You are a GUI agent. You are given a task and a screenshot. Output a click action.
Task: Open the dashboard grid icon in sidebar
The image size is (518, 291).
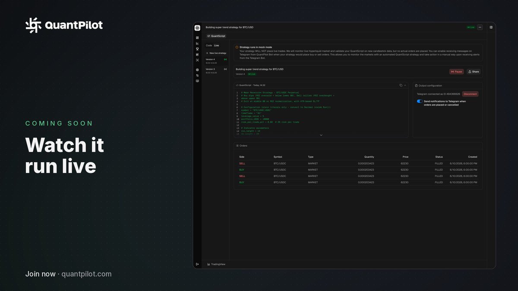click(197, 38)
